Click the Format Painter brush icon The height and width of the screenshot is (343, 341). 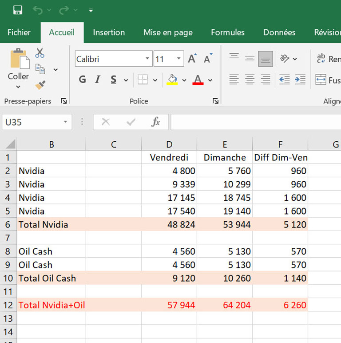pyautogui.click(x=40, y=84)
